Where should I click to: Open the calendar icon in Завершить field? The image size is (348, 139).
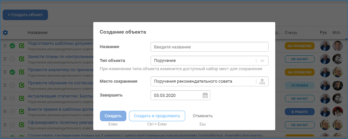point(205,95)
